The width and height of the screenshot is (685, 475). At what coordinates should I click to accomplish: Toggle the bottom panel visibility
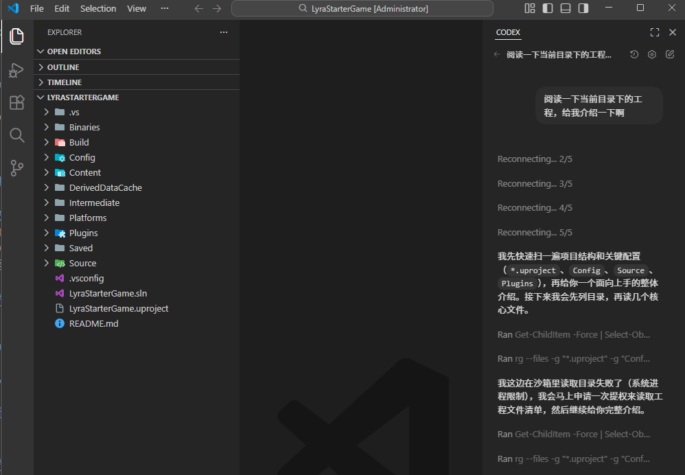tap(566, 8)
